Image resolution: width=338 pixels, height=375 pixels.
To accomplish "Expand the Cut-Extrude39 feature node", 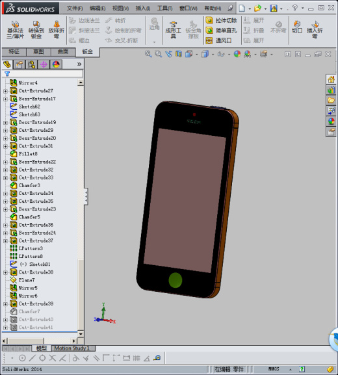I will 5,304.
